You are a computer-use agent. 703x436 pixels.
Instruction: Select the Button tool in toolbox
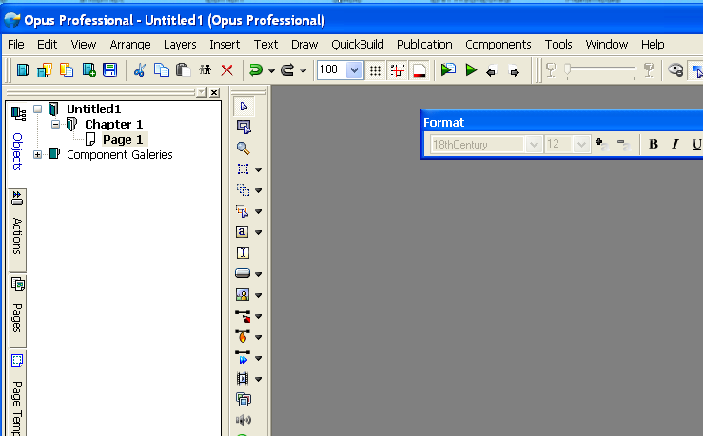click(x=243, y=273)
